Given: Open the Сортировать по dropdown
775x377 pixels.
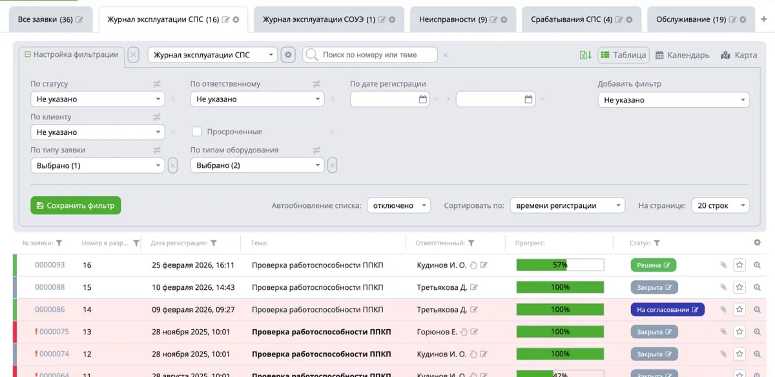Looking at the screenshot, I should pos(568,205).
